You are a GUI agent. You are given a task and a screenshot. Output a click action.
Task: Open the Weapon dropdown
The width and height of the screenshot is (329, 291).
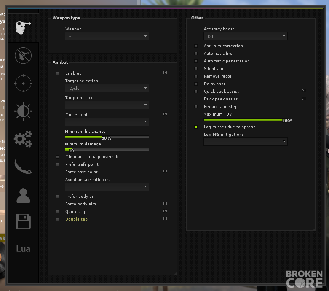pyautogui.click(x=107, y=36)
